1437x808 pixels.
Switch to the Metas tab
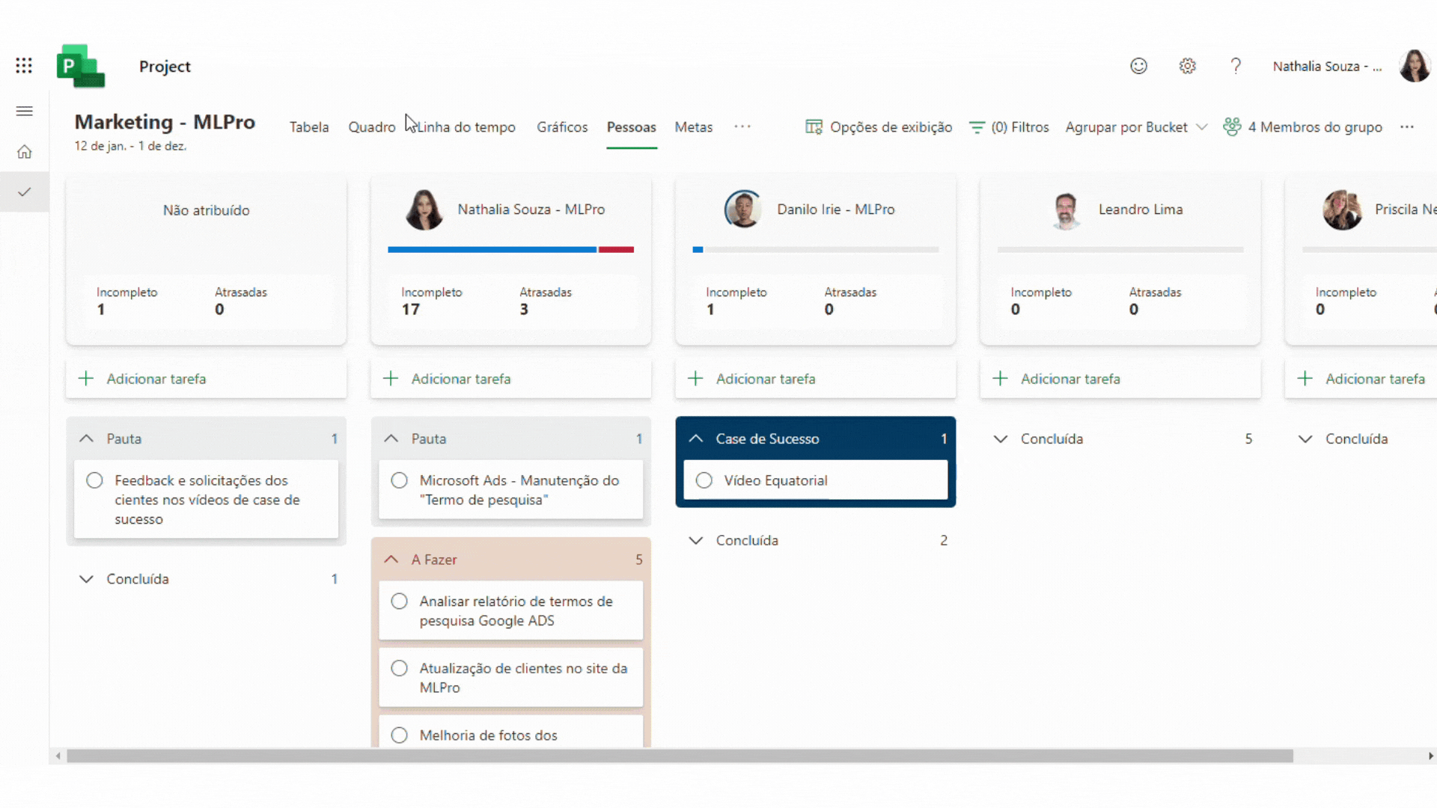694,127
